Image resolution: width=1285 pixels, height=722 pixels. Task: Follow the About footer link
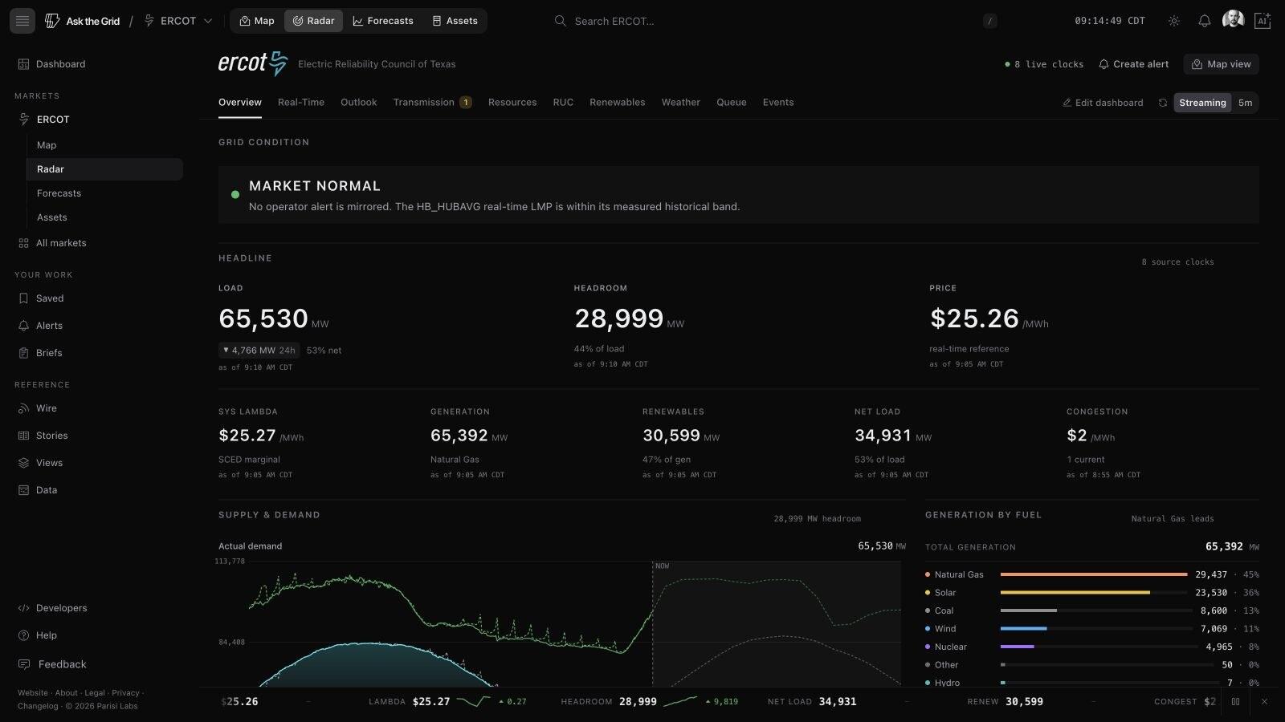pyautogui.click(x=67, y=693)
